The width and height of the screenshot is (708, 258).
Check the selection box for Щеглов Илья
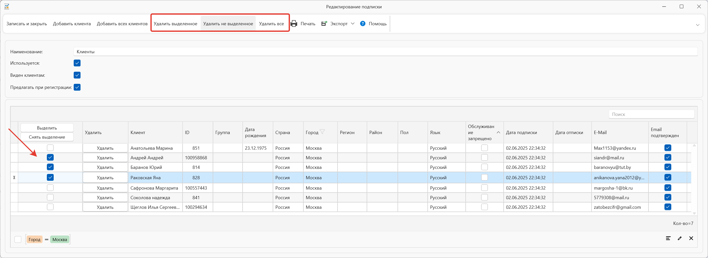(50, 207)
